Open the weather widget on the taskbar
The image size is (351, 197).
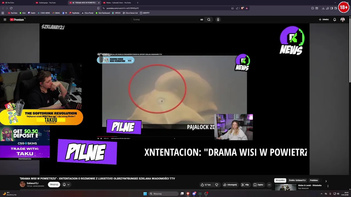pos(10,194)
